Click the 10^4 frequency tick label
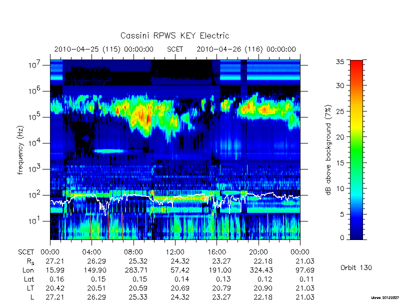The height and width of the screenshot is (300, 400). pos(35,142)
